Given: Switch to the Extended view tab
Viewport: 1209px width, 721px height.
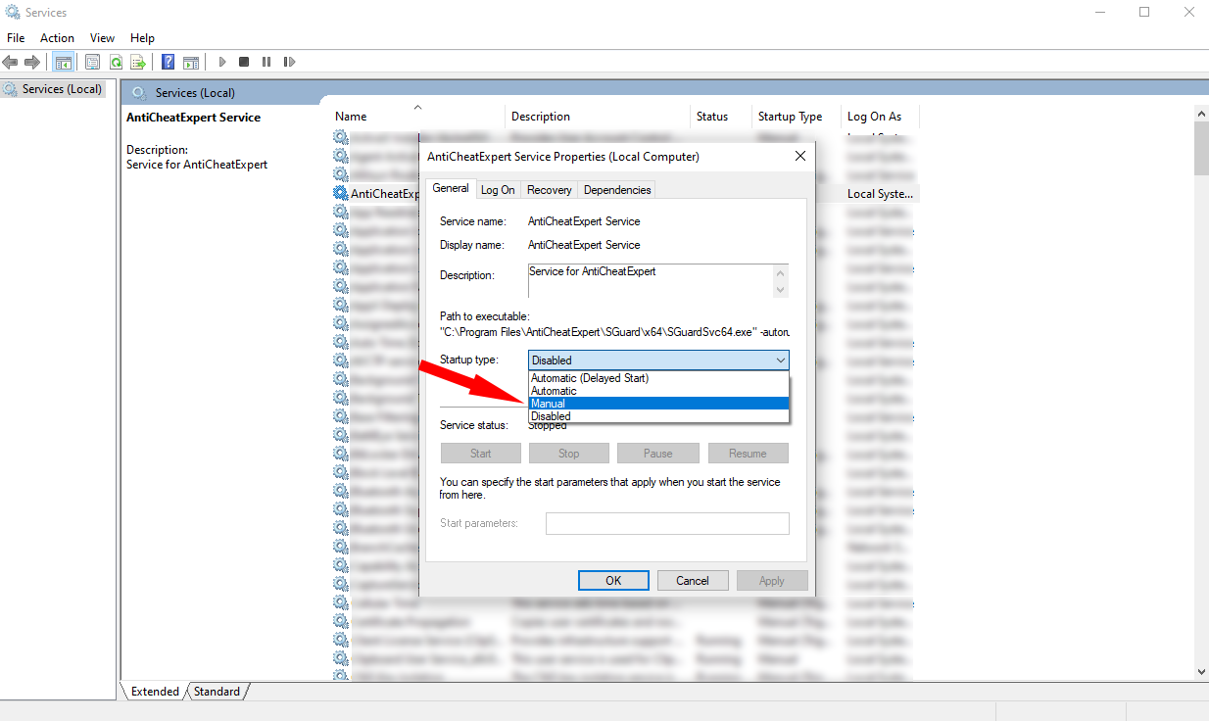Looking at the screenshot, I should point(155,692).
